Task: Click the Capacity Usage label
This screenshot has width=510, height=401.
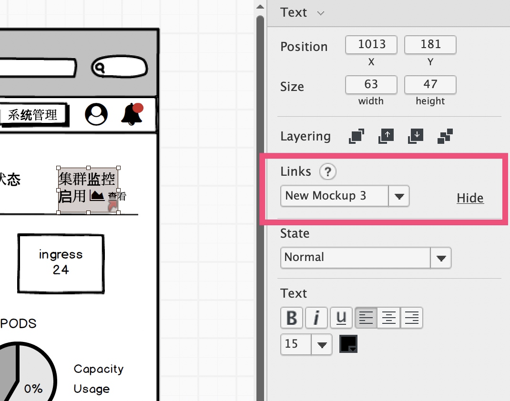Action: point(99,379)
